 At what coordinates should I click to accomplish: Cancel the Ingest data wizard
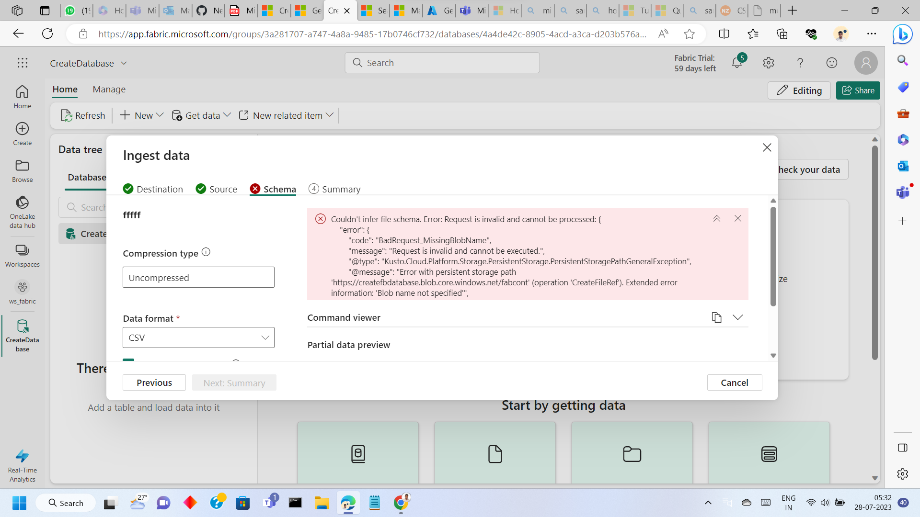point(734,382)
